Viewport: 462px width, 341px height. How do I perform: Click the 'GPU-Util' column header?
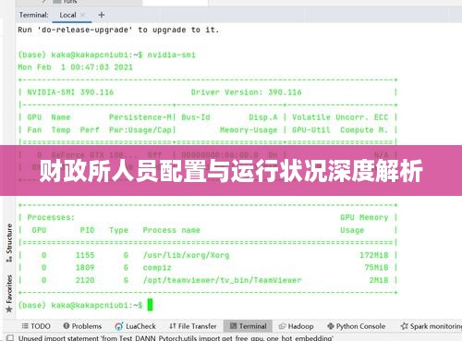[x=311, y=129]
